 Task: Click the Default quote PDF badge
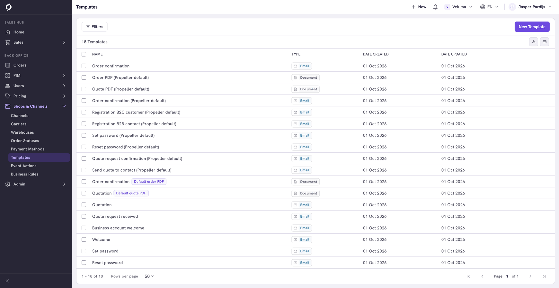(131, 193)
